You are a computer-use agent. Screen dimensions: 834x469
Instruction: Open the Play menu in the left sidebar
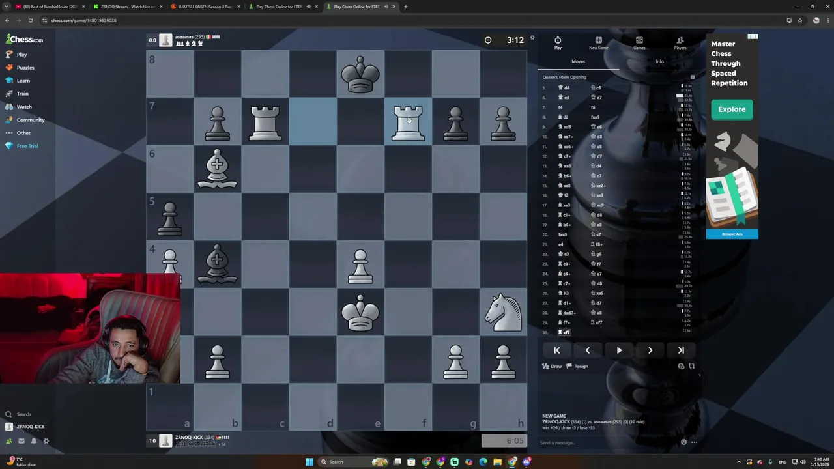click(x=17, y=55)
